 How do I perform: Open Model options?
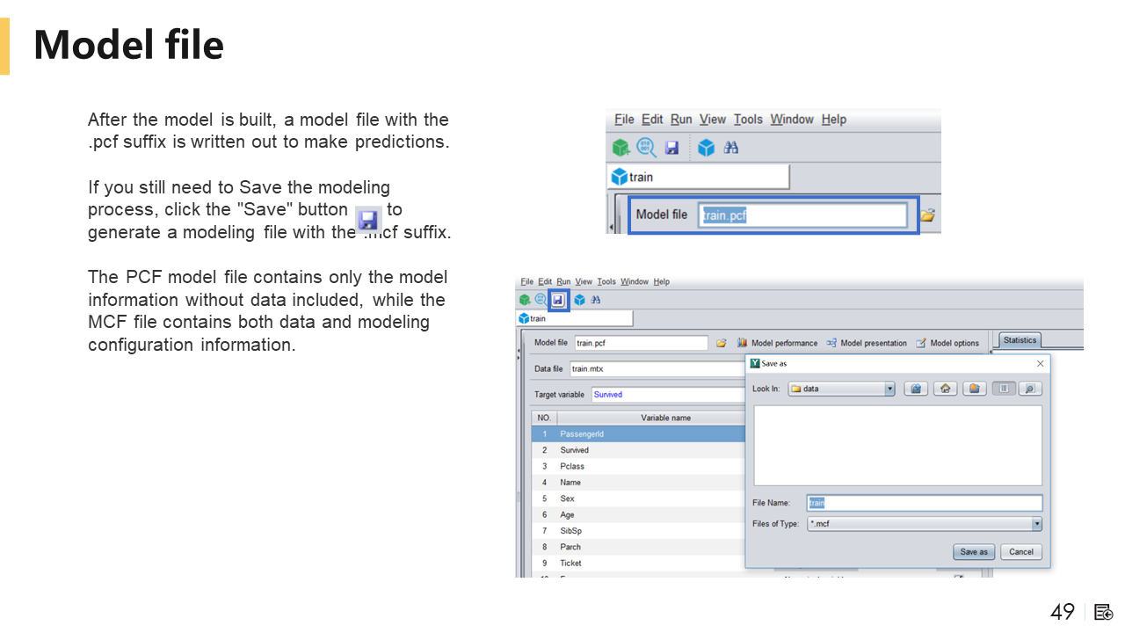point(947,343)
